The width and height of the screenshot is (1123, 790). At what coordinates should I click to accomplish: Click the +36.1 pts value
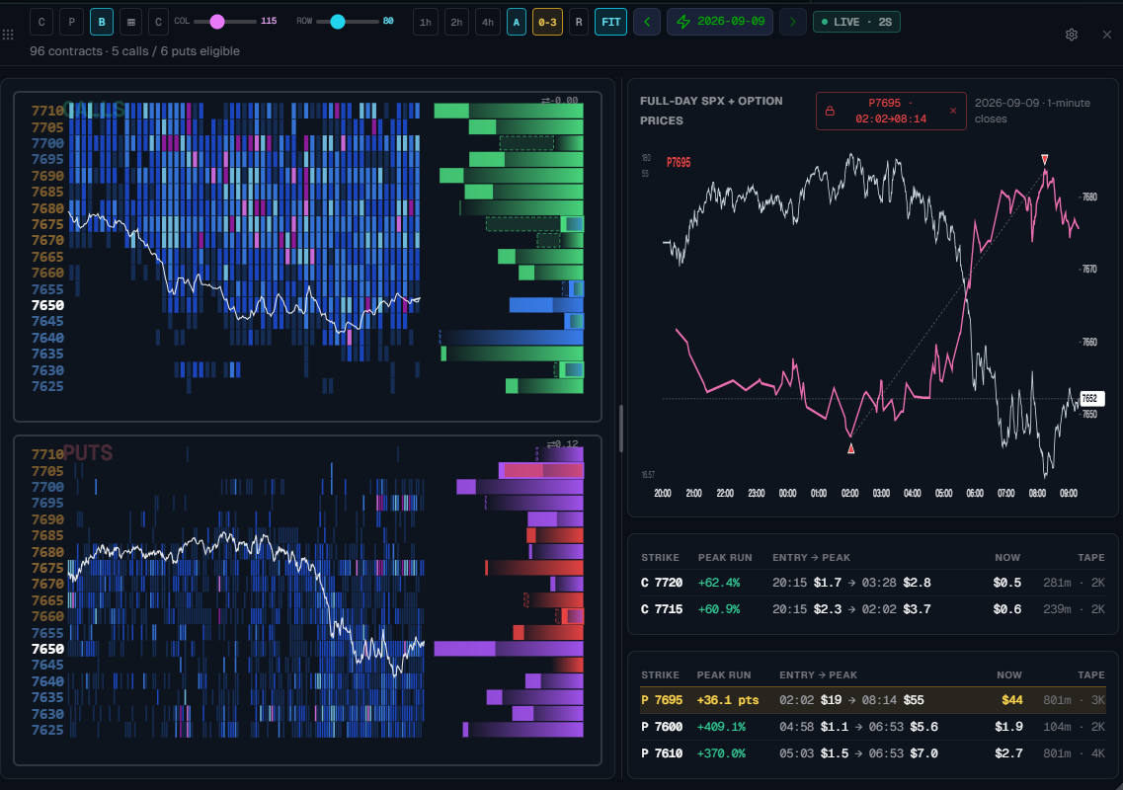tap(728, 700)
